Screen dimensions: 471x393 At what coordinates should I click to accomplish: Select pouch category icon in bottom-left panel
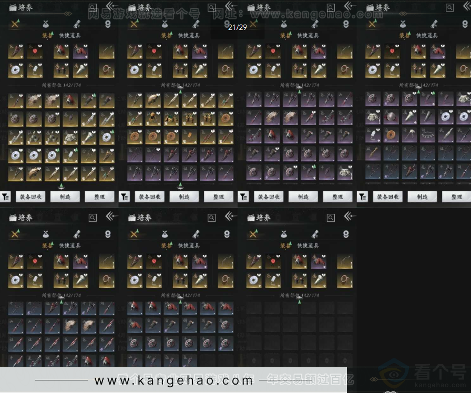(46, 234)
